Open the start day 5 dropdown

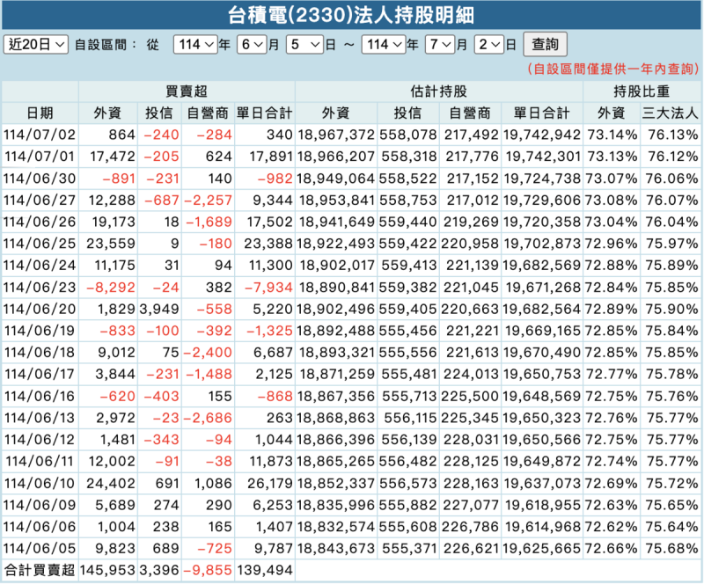(x=304, y=45)
